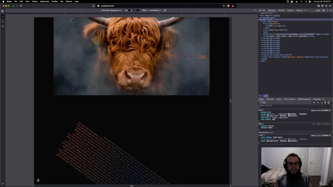333x187 pixels.
Task: Open the Network tab
Action: 299,10
